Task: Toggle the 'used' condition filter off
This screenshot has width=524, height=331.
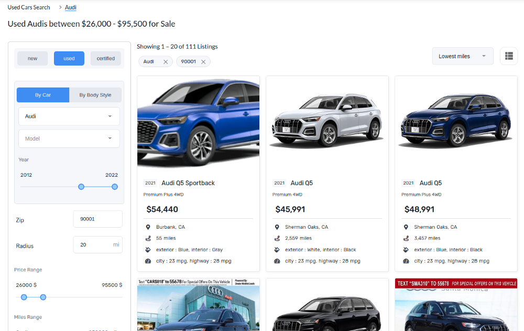Action: 69,58
